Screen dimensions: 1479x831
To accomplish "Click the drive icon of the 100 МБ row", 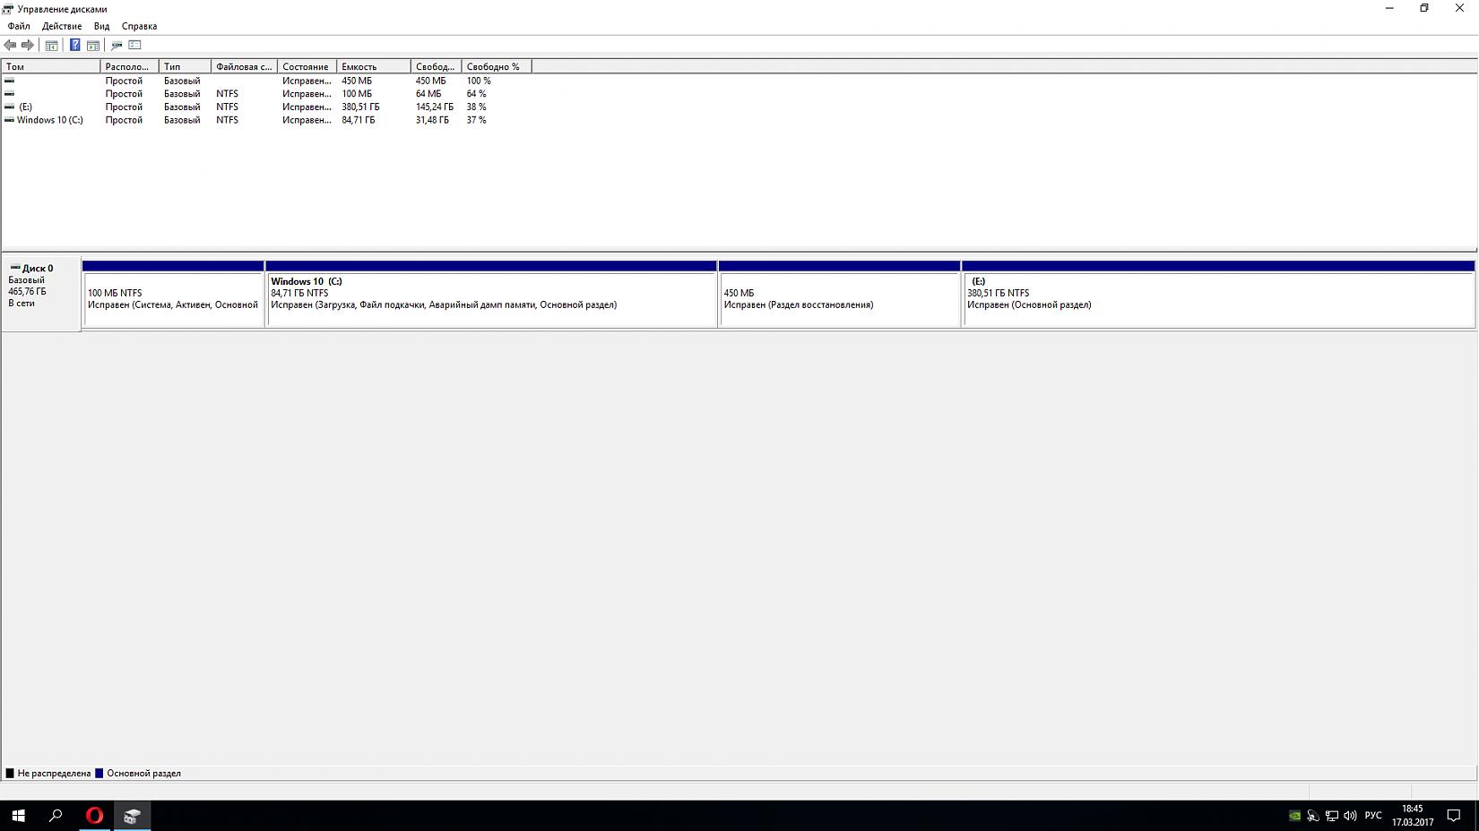I will pos(10,94).
